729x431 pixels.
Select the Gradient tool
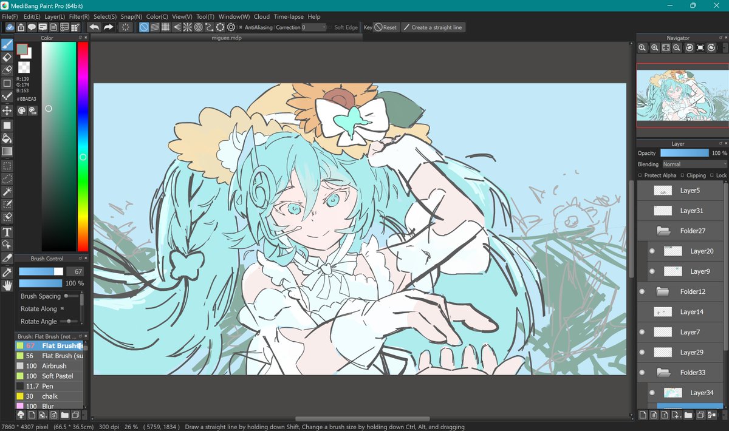pyautogui.click(x=7, y=151)
